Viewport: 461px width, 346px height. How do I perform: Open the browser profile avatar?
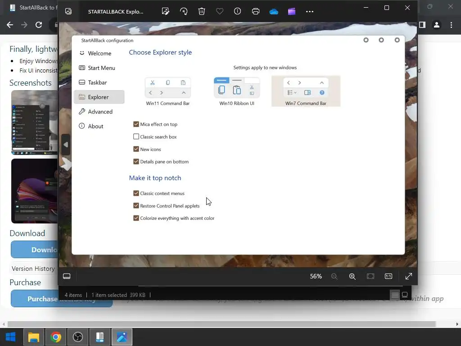pyautogui.click(x=437, y=25)
